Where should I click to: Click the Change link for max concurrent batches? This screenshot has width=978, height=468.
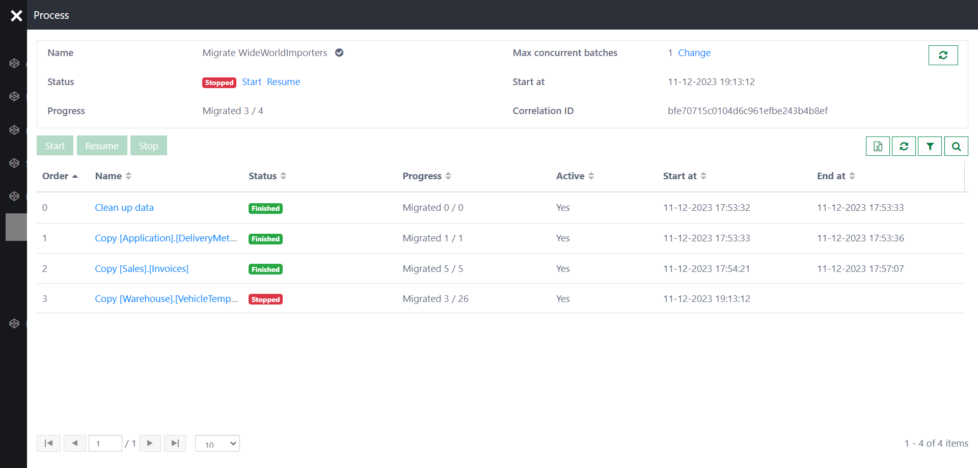(x=694, y=52)
